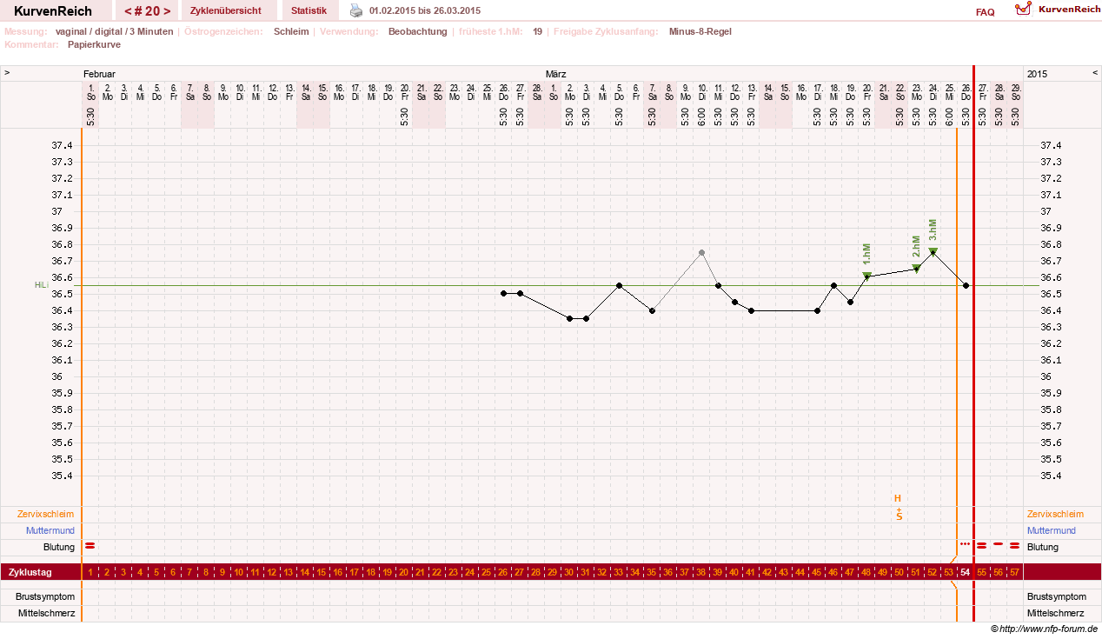Viewport: 1102px width, 639px height.
Task: Click bleeding symbol on cycle day 55
Action: click(981, 546)
